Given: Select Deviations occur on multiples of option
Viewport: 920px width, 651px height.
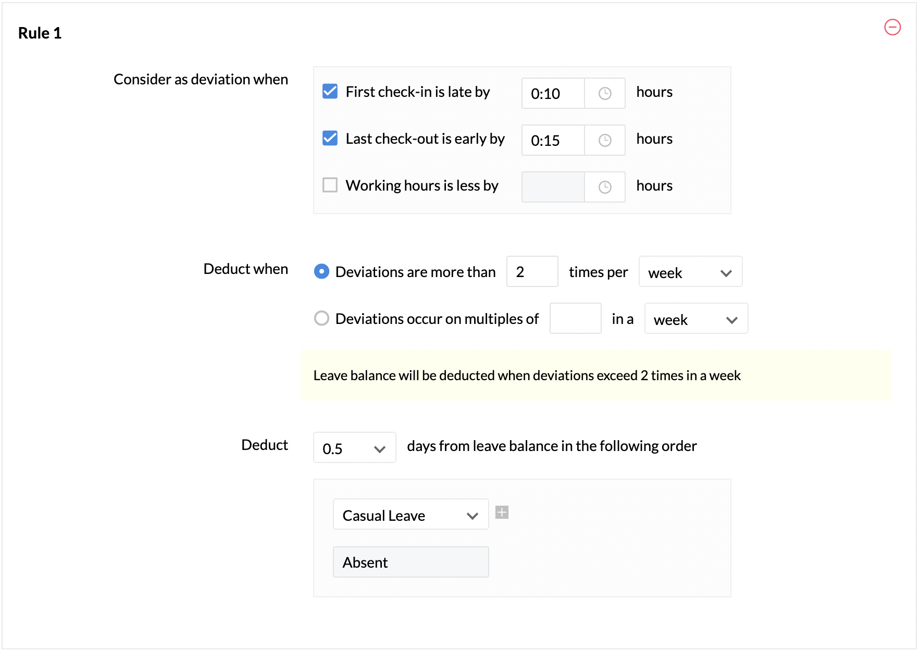Looking at the screenshot, I should click(321, 318).
